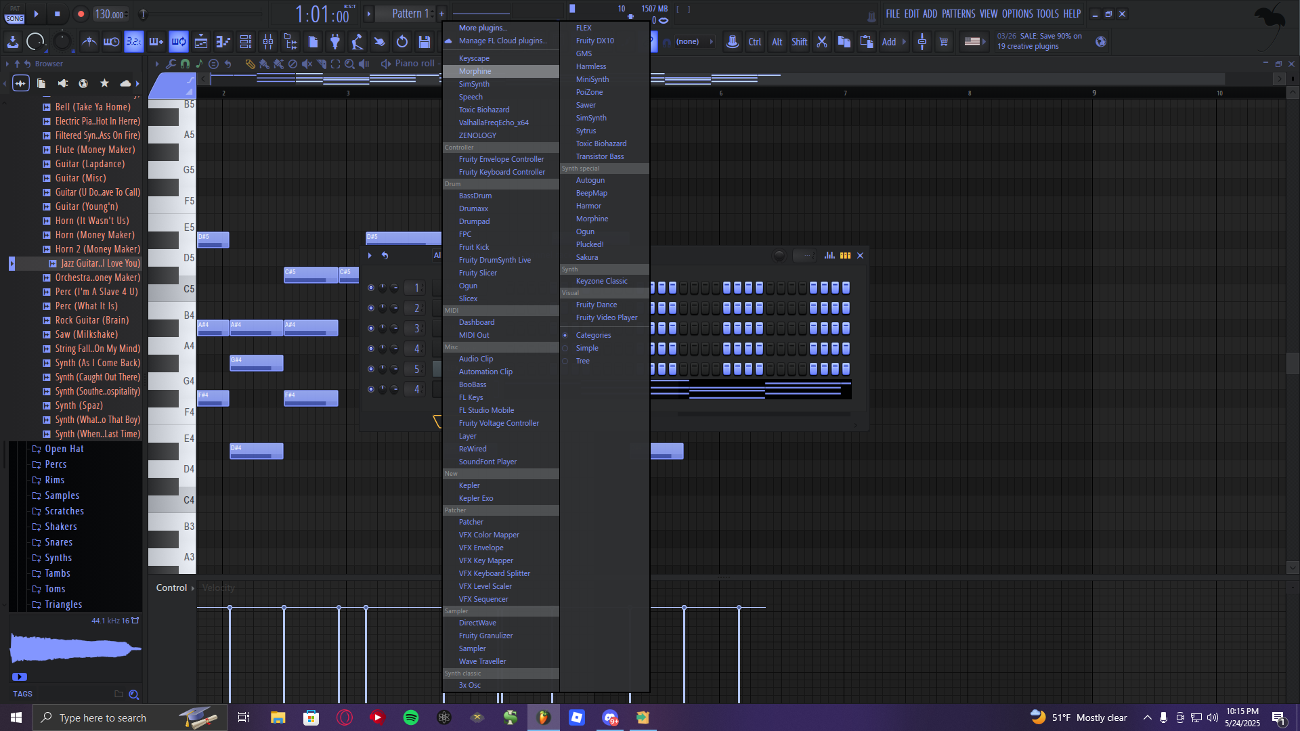Select the magnet snap icon in piano roll
1300x731 pixels.
tap(185, 64)
